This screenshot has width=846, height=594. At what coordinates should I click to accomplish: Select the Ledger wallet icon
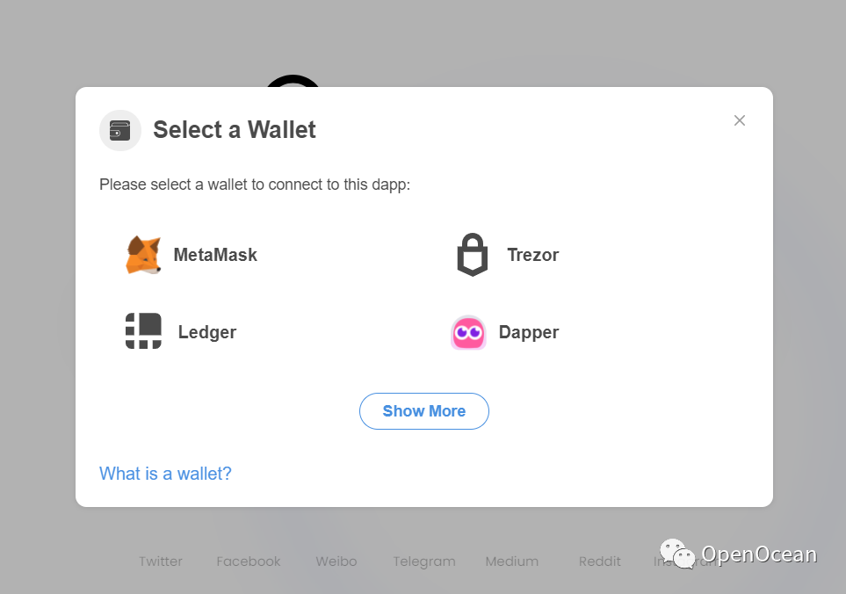click(x=142, y=332)
